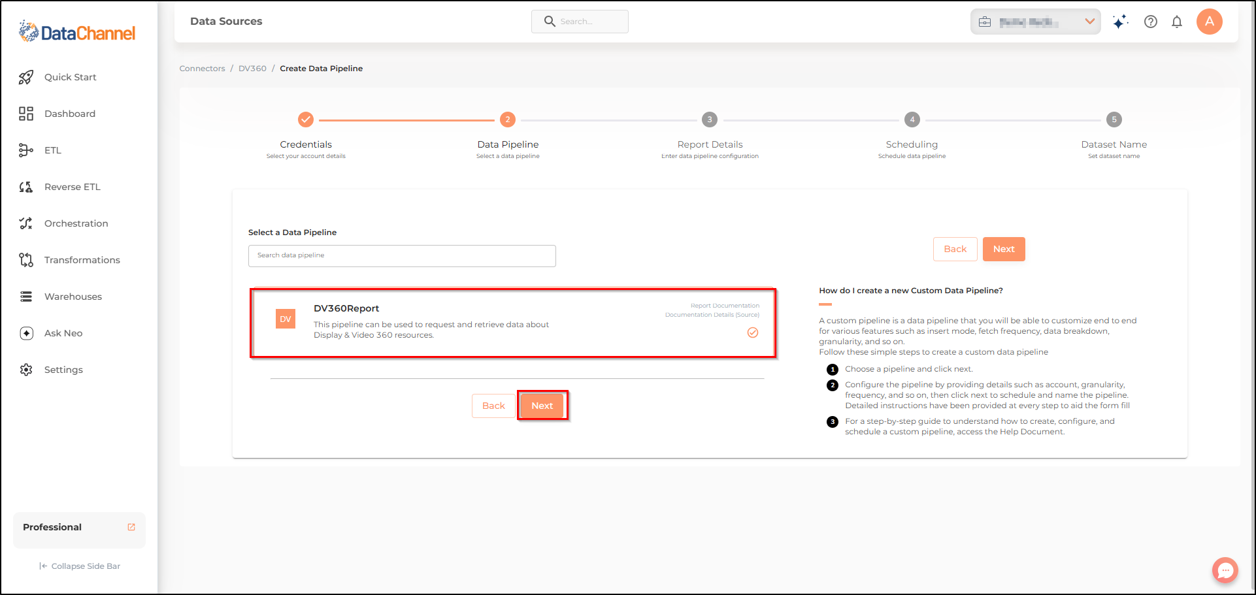This screenshot has height=595, width=1256.
Task: Click the completed Credentials step checkmark
Action: tap(306, 120)
